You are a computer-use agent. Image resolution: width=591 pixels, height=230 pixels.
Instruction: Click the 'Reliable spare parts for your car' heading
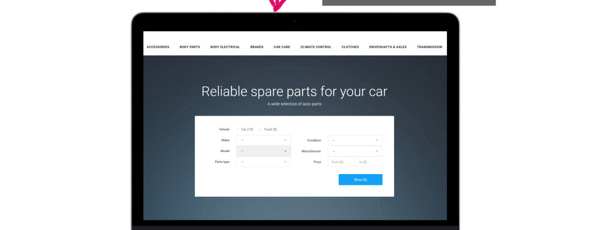(x=294, y=91)
